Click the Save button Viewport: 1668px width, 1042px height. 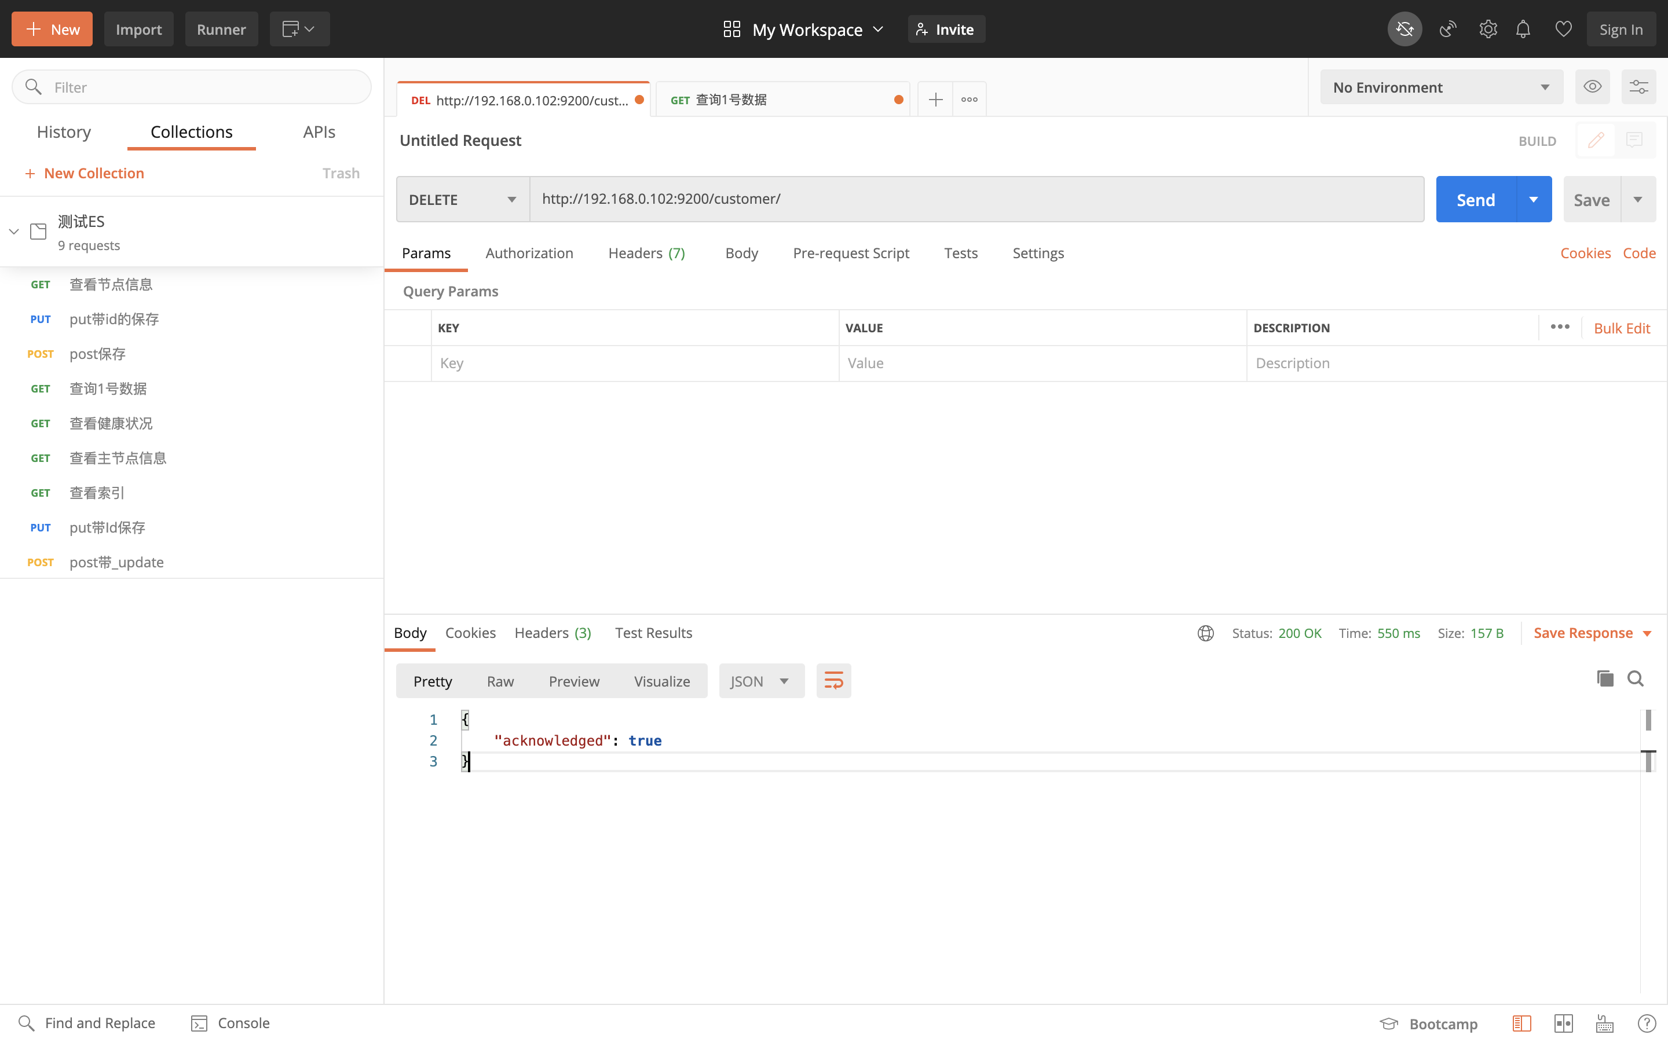[x=1592, y=199]
